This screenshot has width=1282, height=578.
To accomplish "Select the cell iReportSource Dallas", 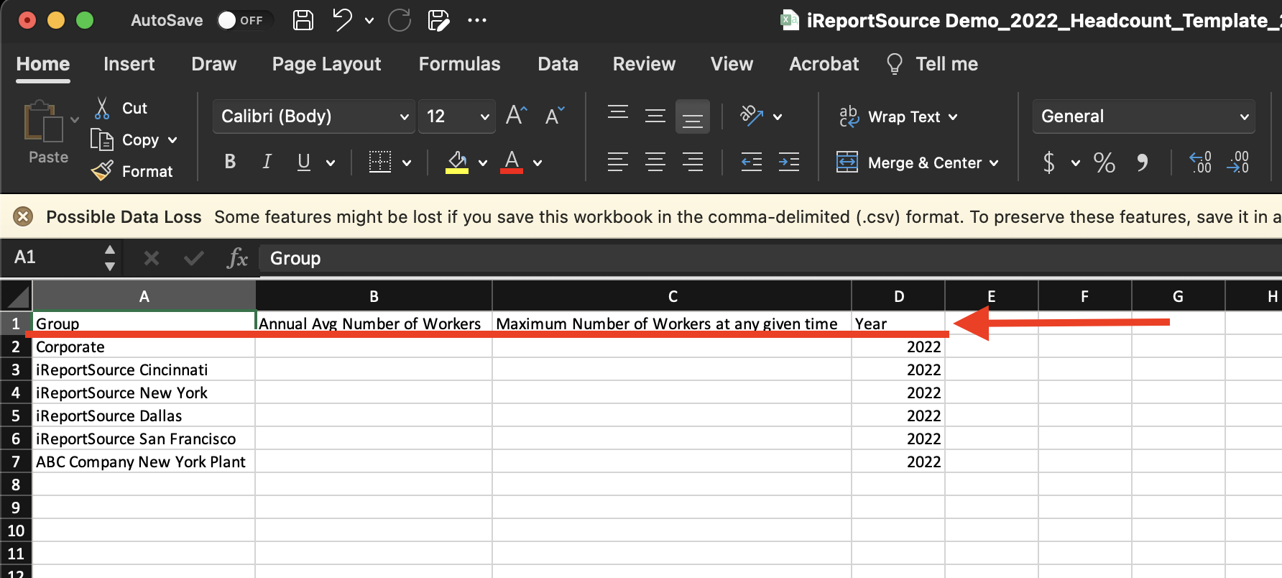I will click(x=144, y=416).
